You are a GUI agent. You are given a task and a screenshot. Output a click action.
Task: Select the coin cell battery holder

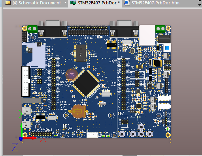pyautogui.click(x=78, y=111)
